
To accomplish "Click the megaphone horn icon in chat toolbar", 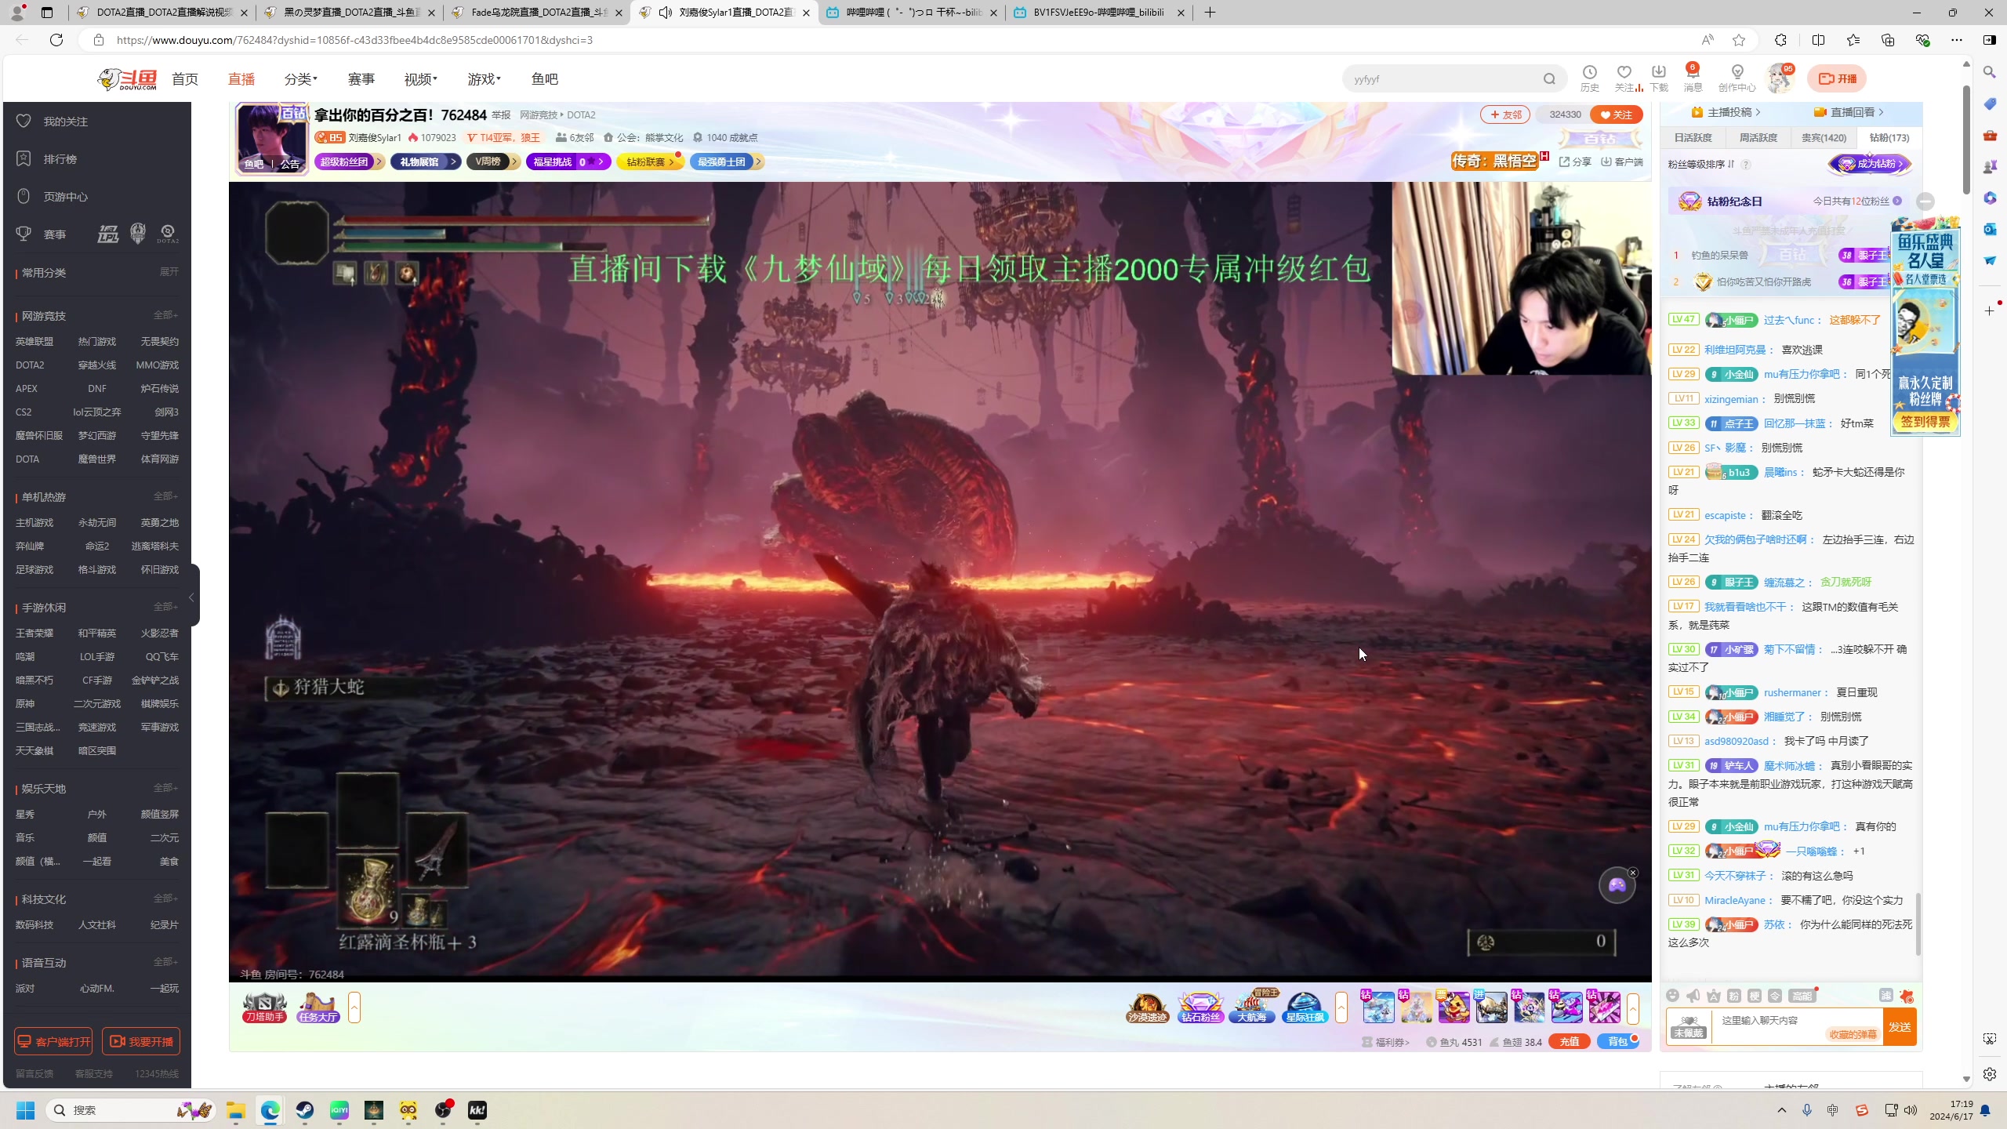I will click(x=1693, y=996).
